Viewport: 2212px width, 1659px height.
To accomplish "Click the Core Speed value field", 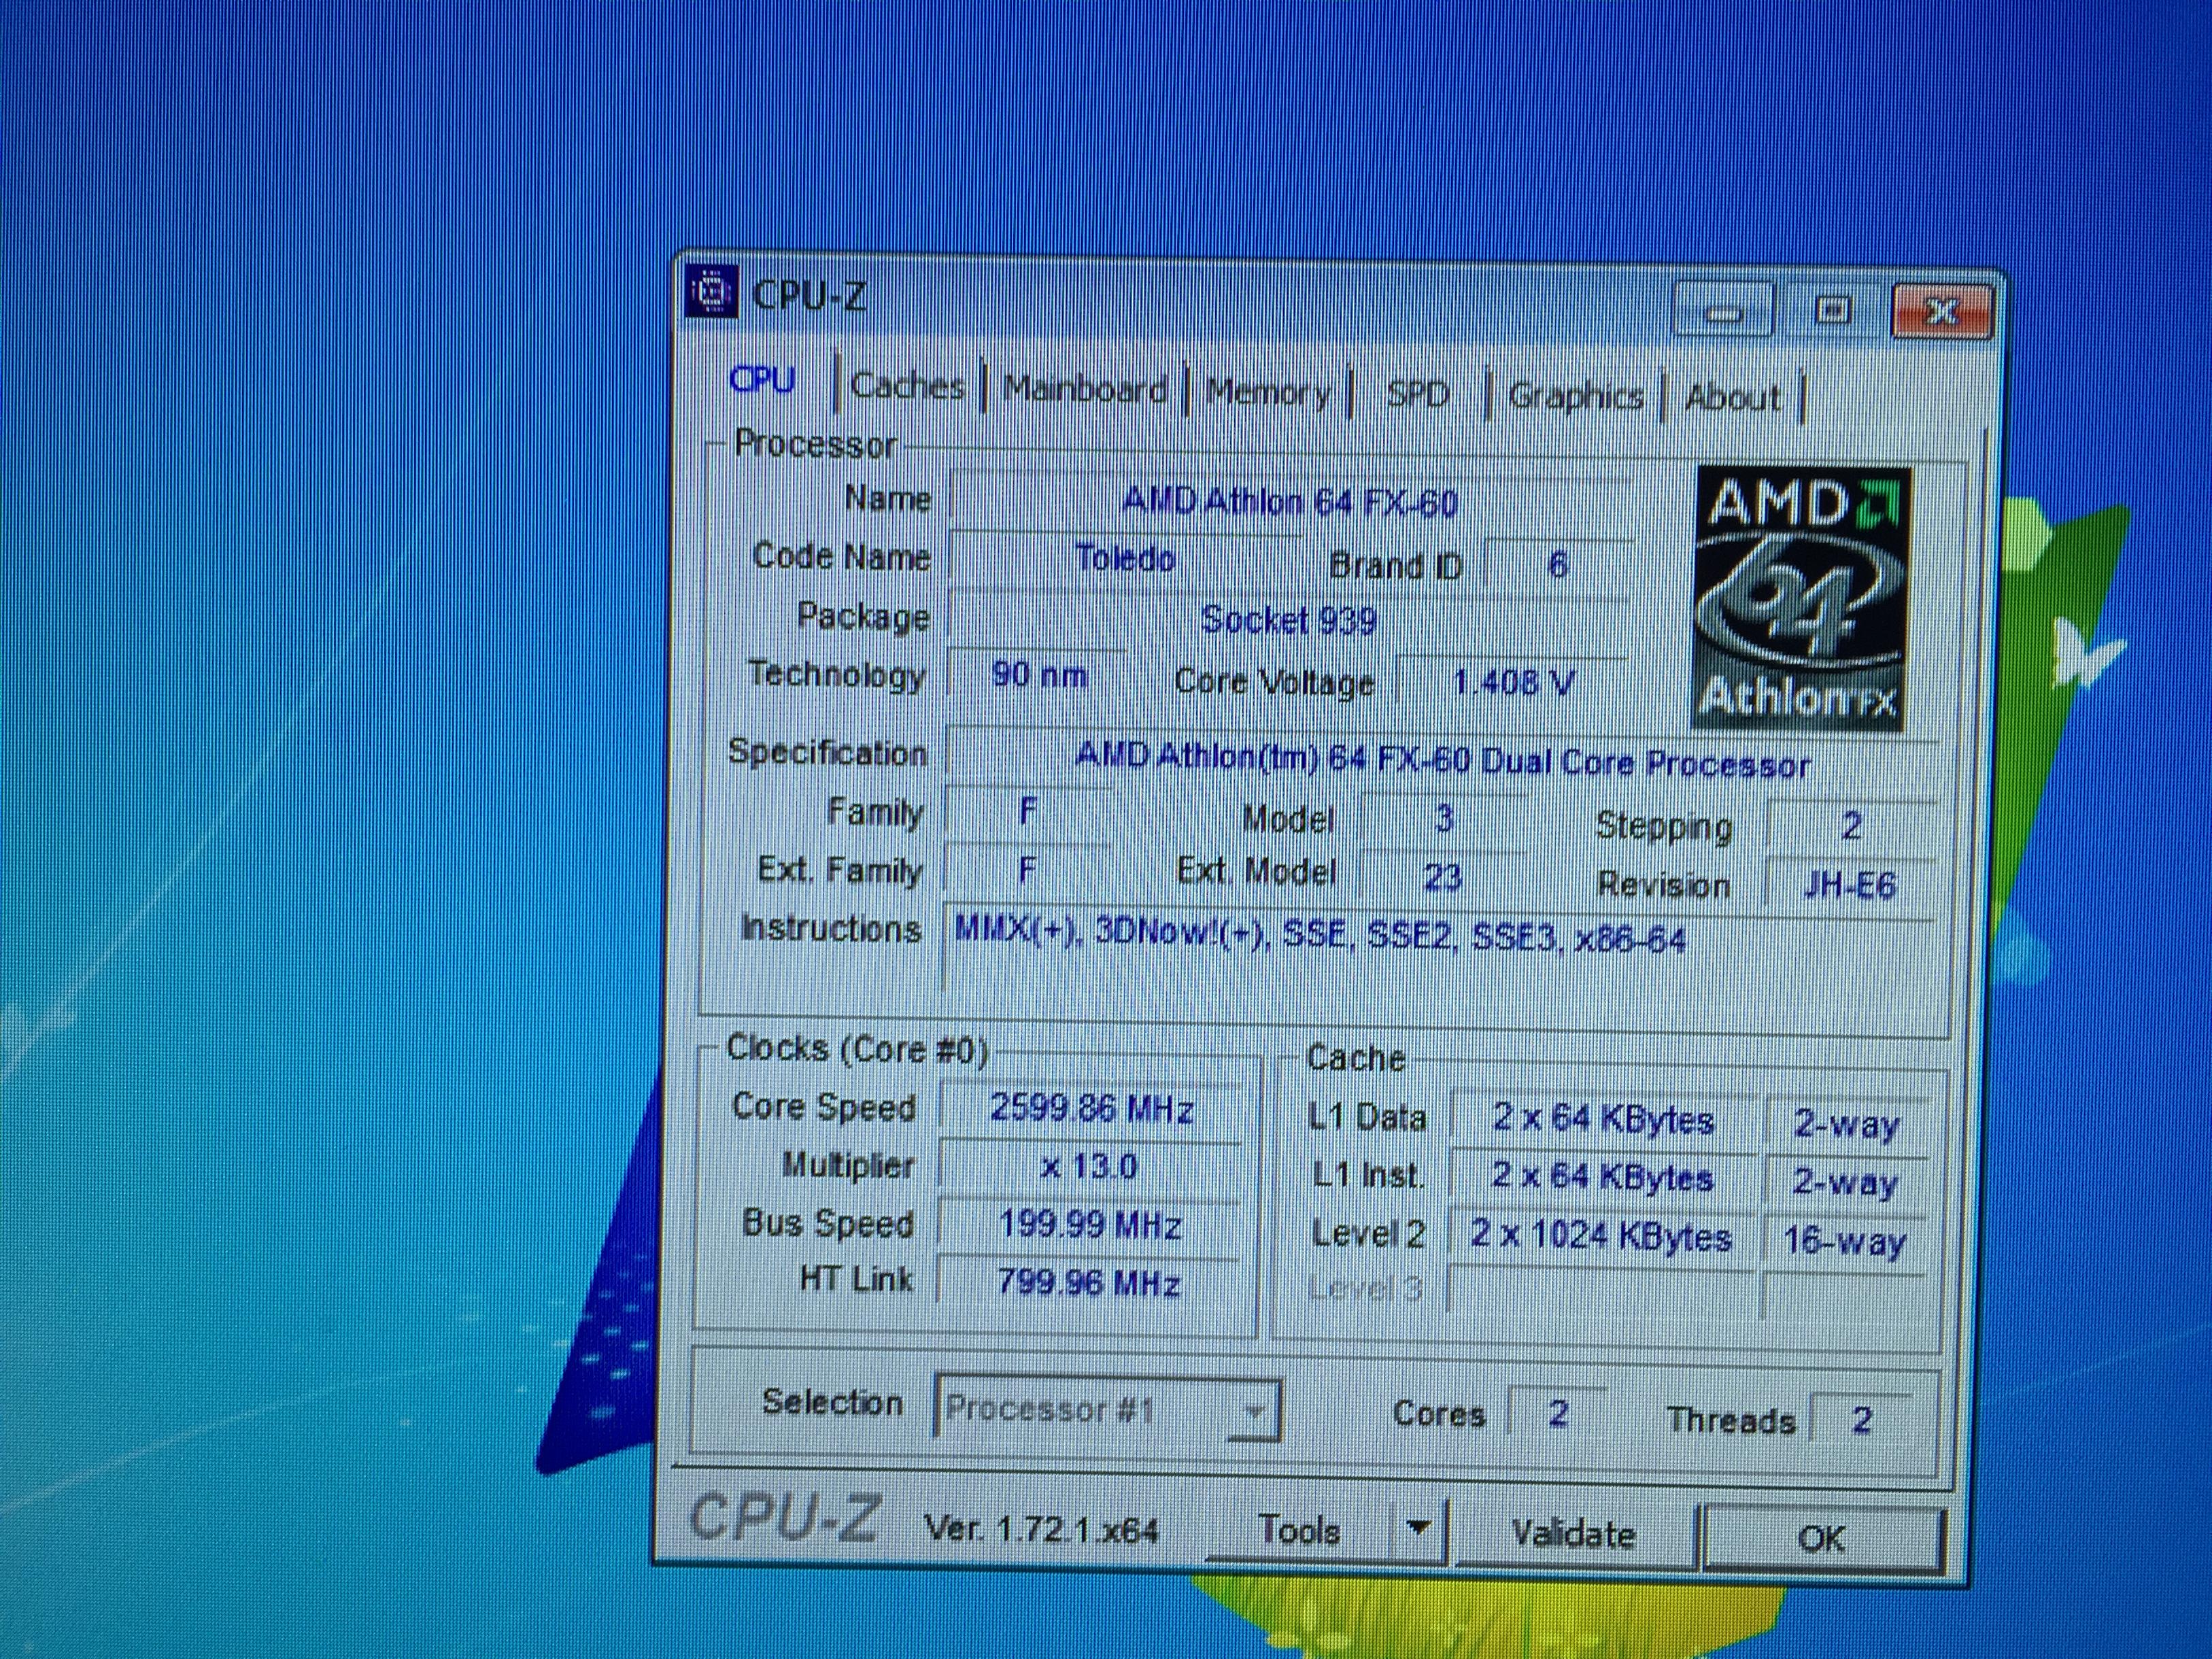I will click(1091, 1109).
